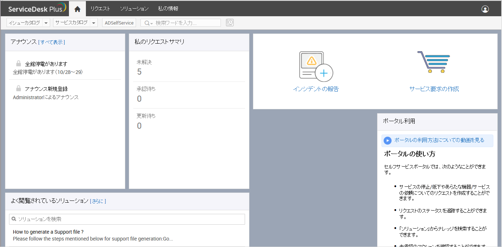
Task: Click the 更新待ち count 0
Action: tap(139, 126)
